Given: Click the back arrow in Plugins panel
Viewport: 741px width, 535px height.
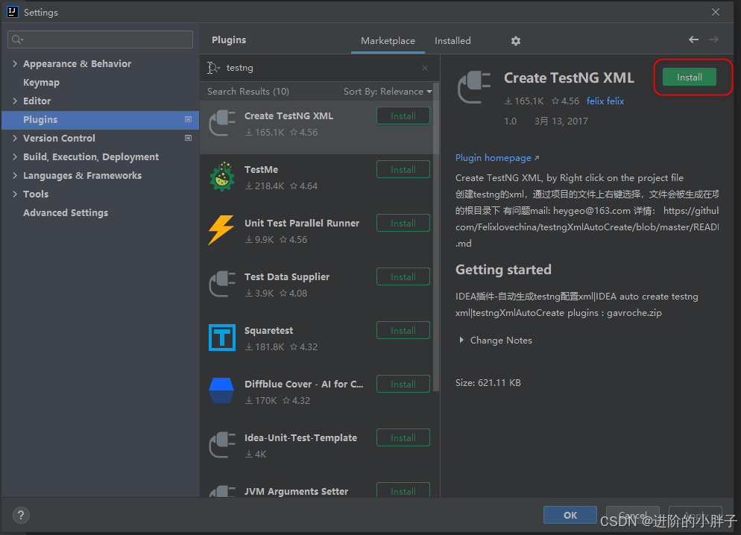Looking at the screenshot, I should pyautogui.click(x=693, y=39).
